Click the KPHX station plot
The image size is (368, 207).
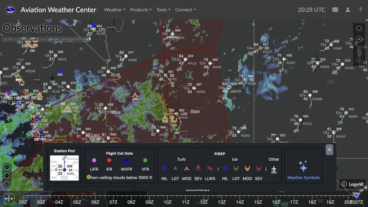coord(176,114)
